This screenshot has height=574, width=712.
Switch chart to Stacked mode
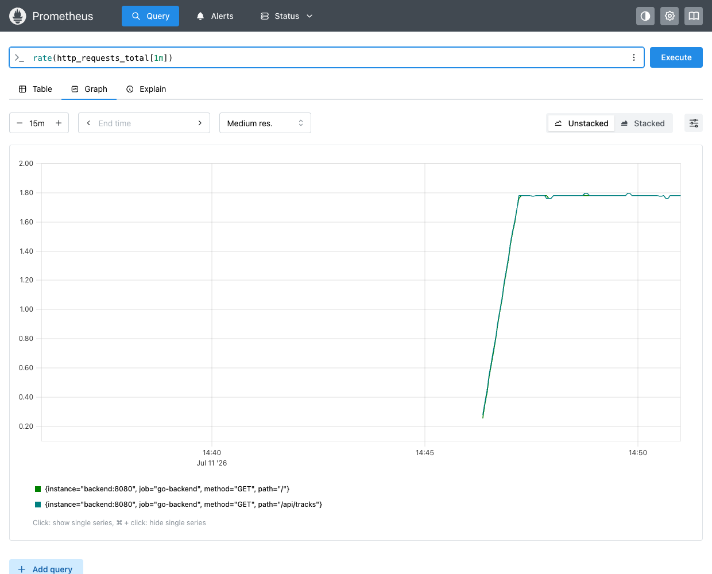point(643,123)
